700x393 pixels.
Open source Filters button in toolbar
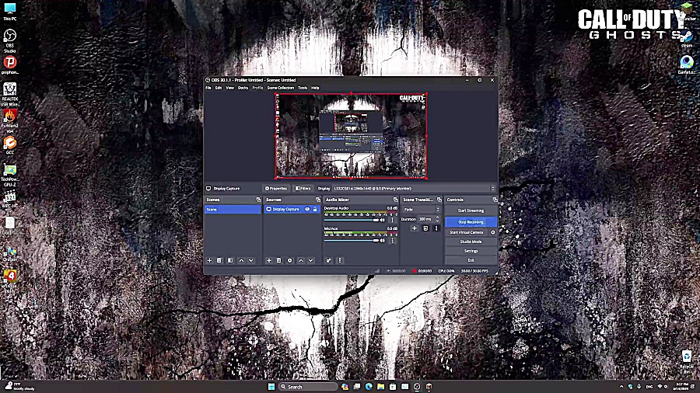(x=303, y=189)
